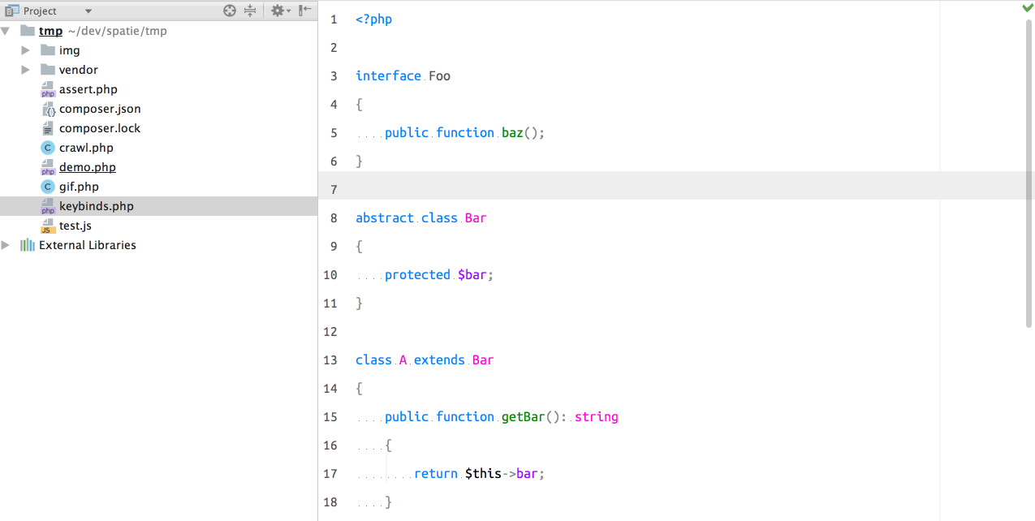
Task: Click the composer.json file icon
Action: click(x=48, y=109)
